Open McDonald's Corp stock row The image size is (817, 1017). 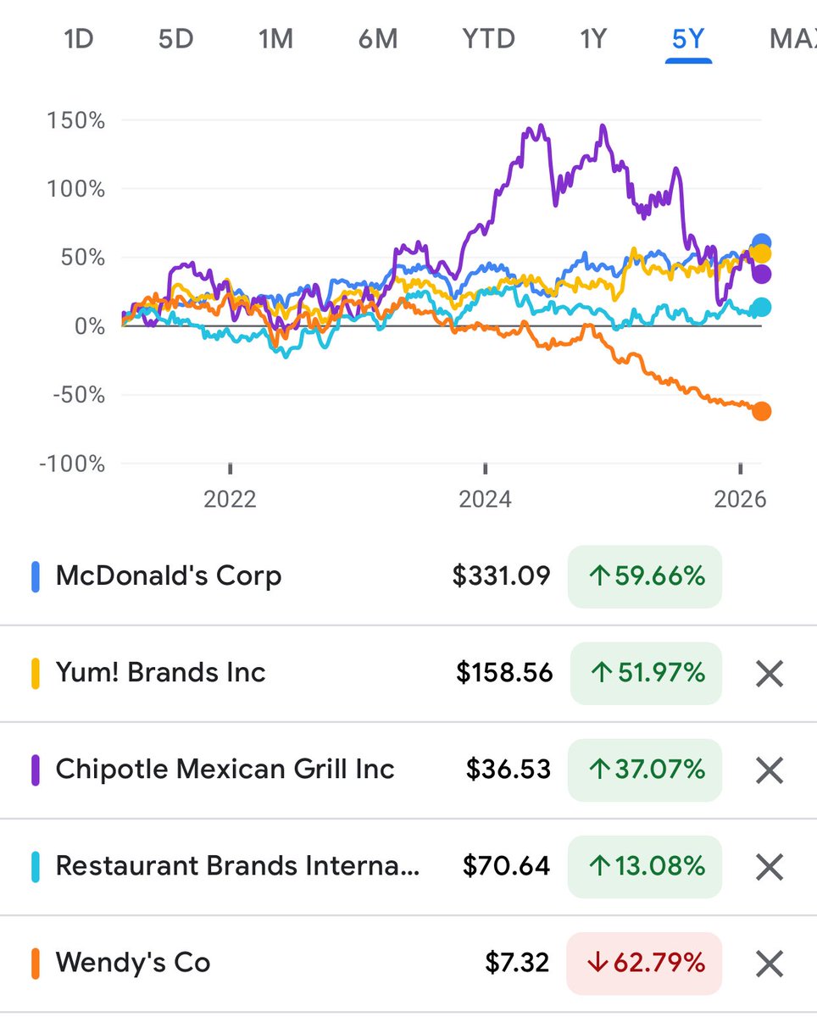(169, 576)
